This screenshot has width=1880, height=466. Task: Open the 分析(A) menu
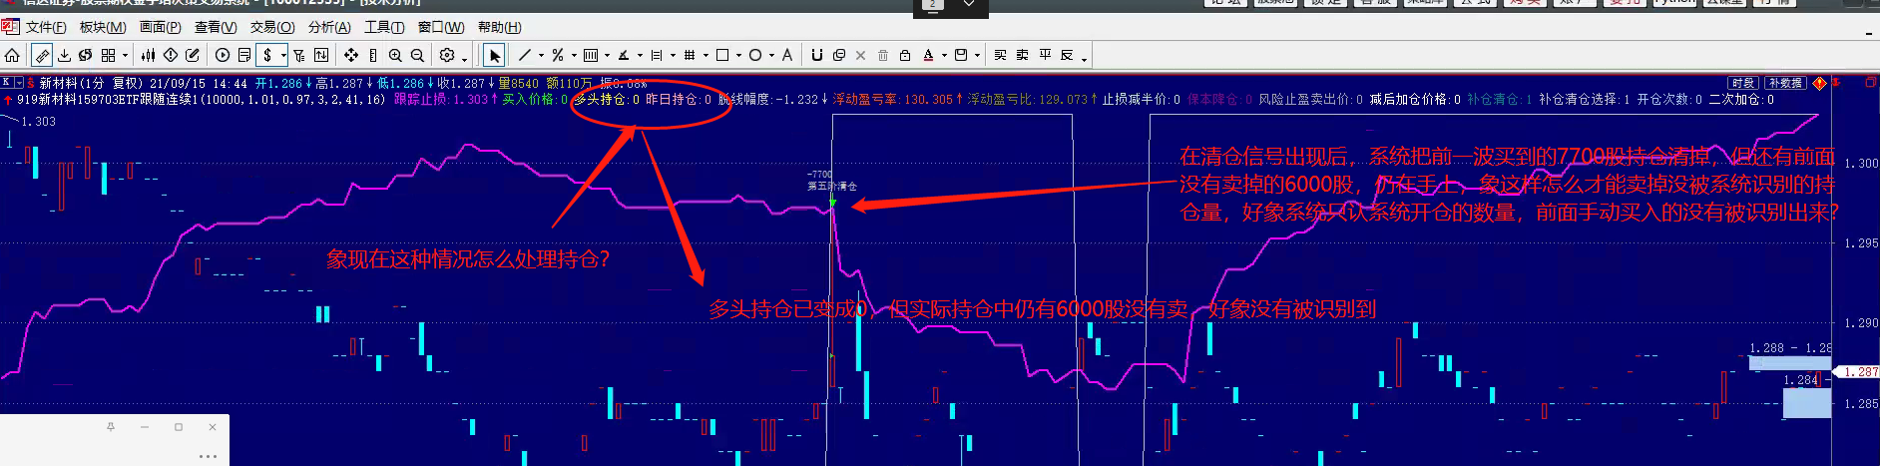point(329,27)
